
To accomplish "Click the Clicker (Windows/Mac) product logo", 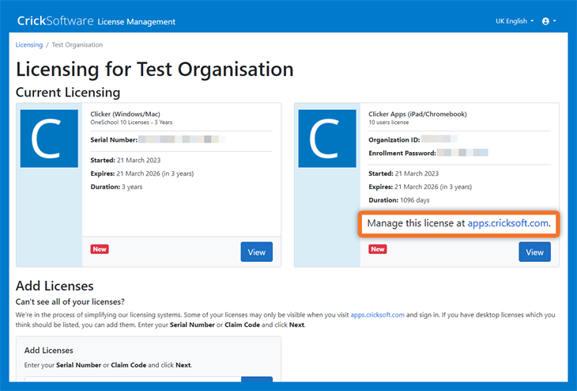I will (x=49, y=139).
